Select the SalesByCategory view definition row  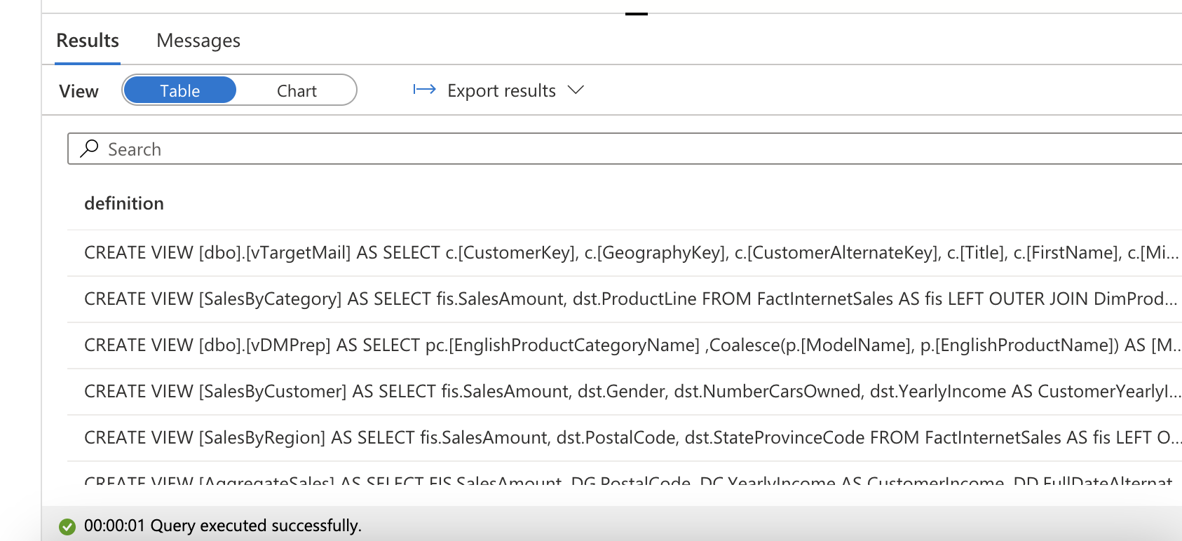(631, 299)
